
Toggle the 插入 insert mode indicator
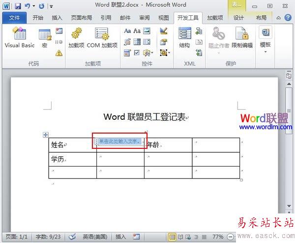[120, 237]
